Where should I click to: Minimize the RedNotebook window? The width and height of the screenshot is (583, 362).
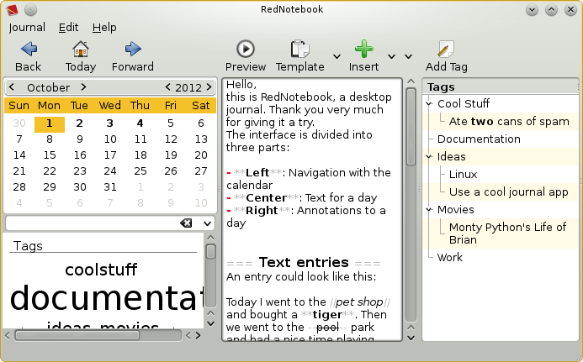532,9
